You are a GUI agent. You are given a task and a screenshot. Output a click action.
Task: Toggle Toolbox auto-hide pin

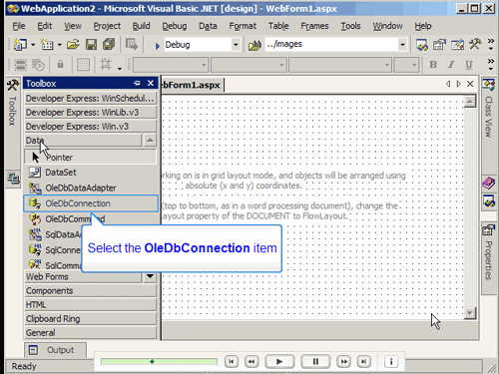coord(137,83)
